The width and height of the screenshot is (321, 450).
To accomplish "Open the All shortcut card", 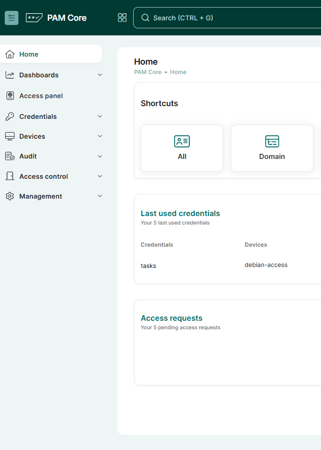I will point(182,148).
